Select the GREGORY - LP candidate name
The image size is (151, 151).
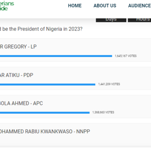point(18,47)
